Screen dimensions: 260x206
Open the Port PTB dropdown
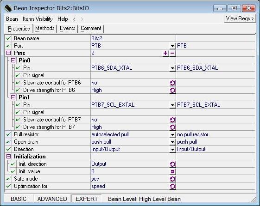click(172, 46)
